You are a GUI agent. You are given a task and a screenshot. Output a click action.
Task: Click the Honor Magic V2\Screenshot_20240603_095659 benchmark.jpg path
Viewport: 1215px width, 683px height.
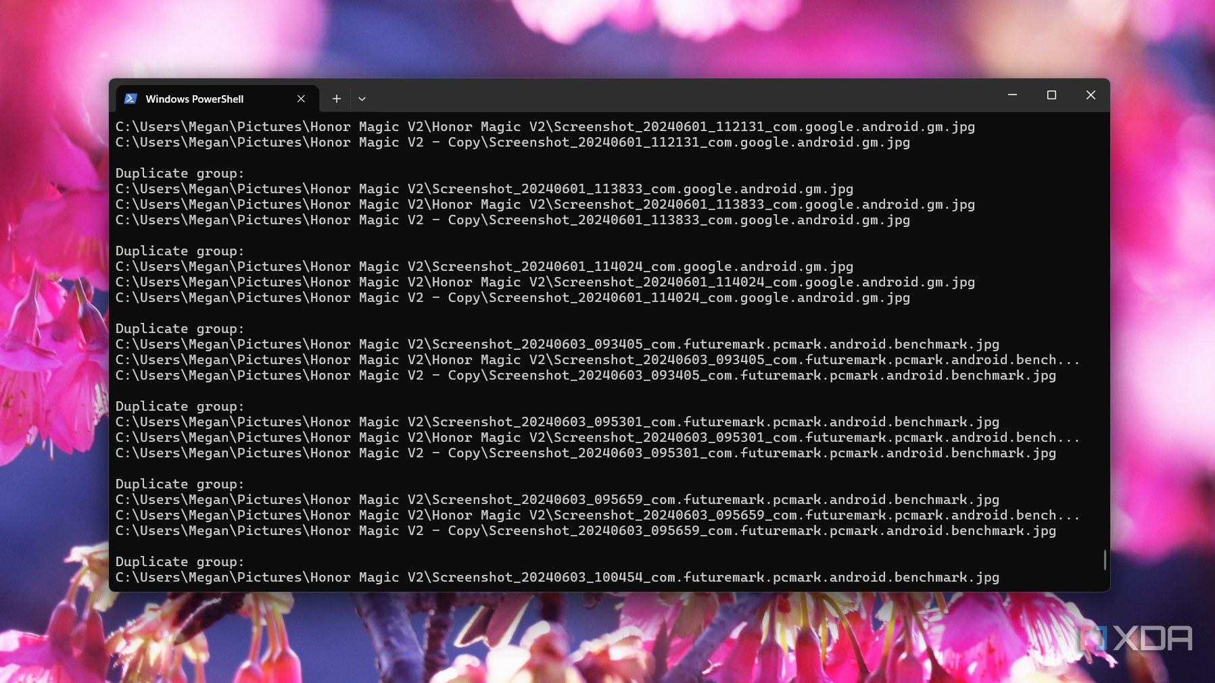tap(557, 499)
